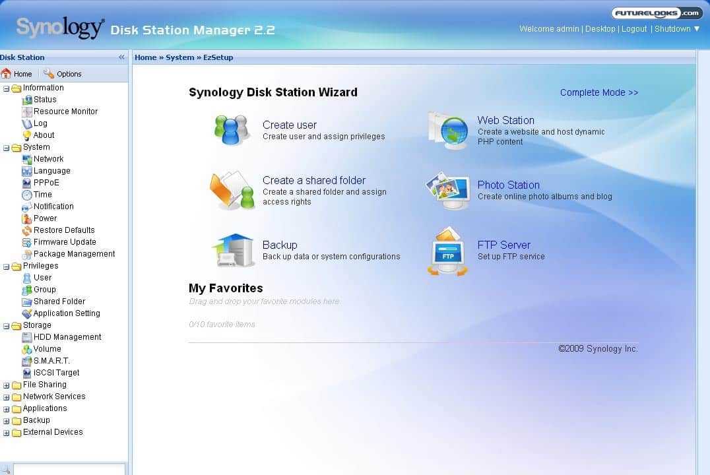
Task: Click the Home house icon in sidebar toolbar
Action: tap(7, 74)
